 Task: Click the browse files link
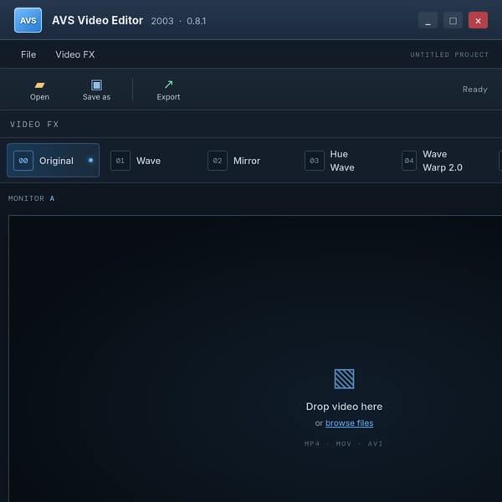click(349, 423)
